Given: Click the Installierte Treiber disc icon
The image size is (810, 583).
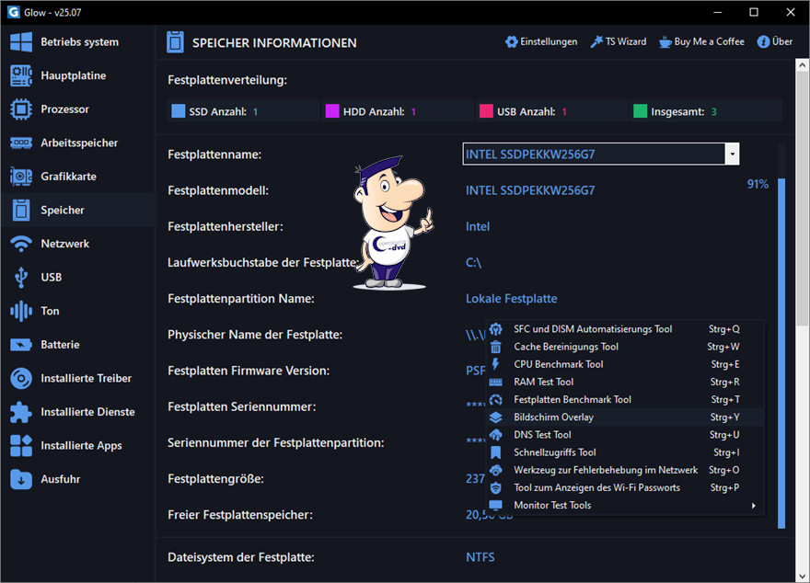Looking at the screenshot, I should coord(20,378).
